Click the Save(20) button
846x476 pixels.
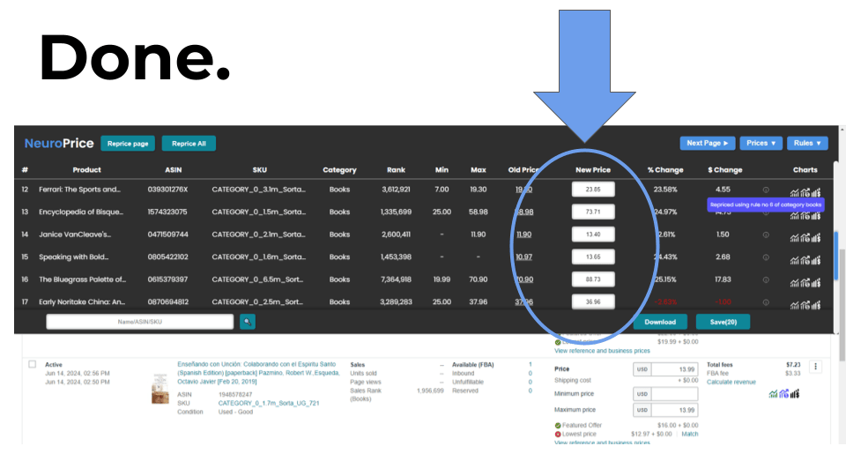click(723, 322)
